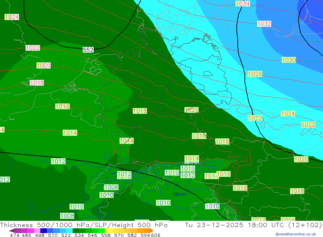Pick the cyan swatch in the legend
Image resolution: width=323 pixels, height=237 pixels.
[69, 231]
